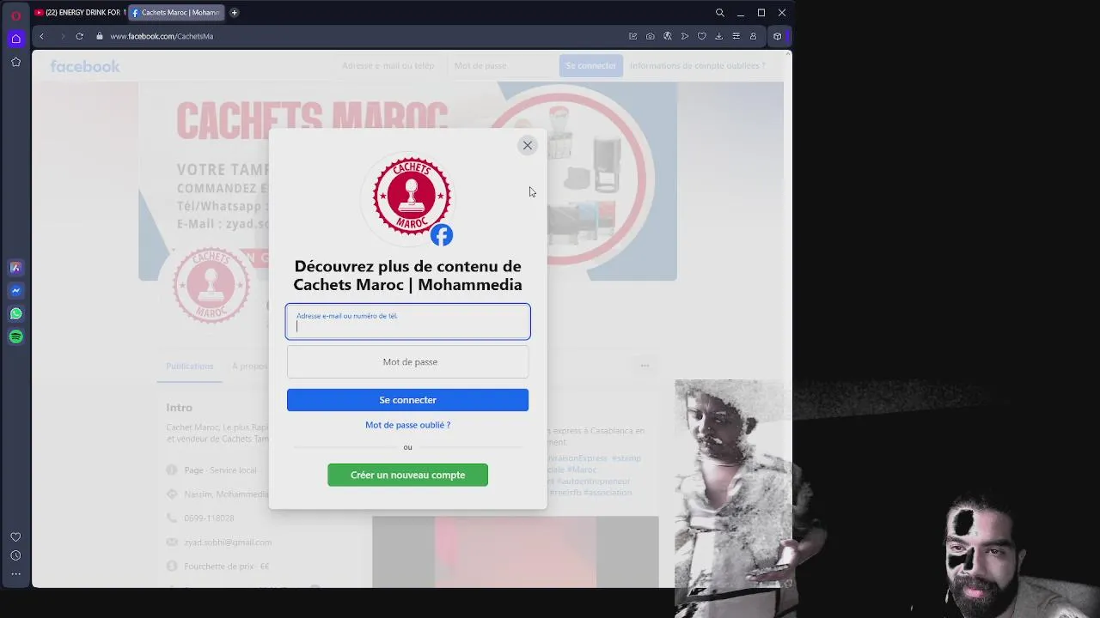Open Messenger in the sidebar

pyautogui.click(x=15, y=291)
